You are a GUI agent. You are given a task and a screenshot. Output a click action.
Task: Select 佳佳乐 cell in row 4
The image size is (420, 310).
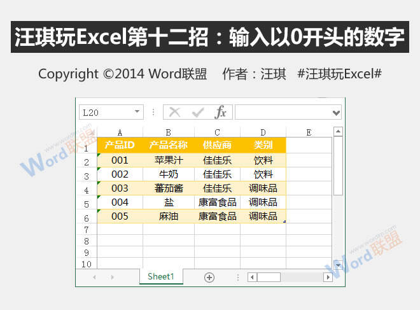(217, 188)
